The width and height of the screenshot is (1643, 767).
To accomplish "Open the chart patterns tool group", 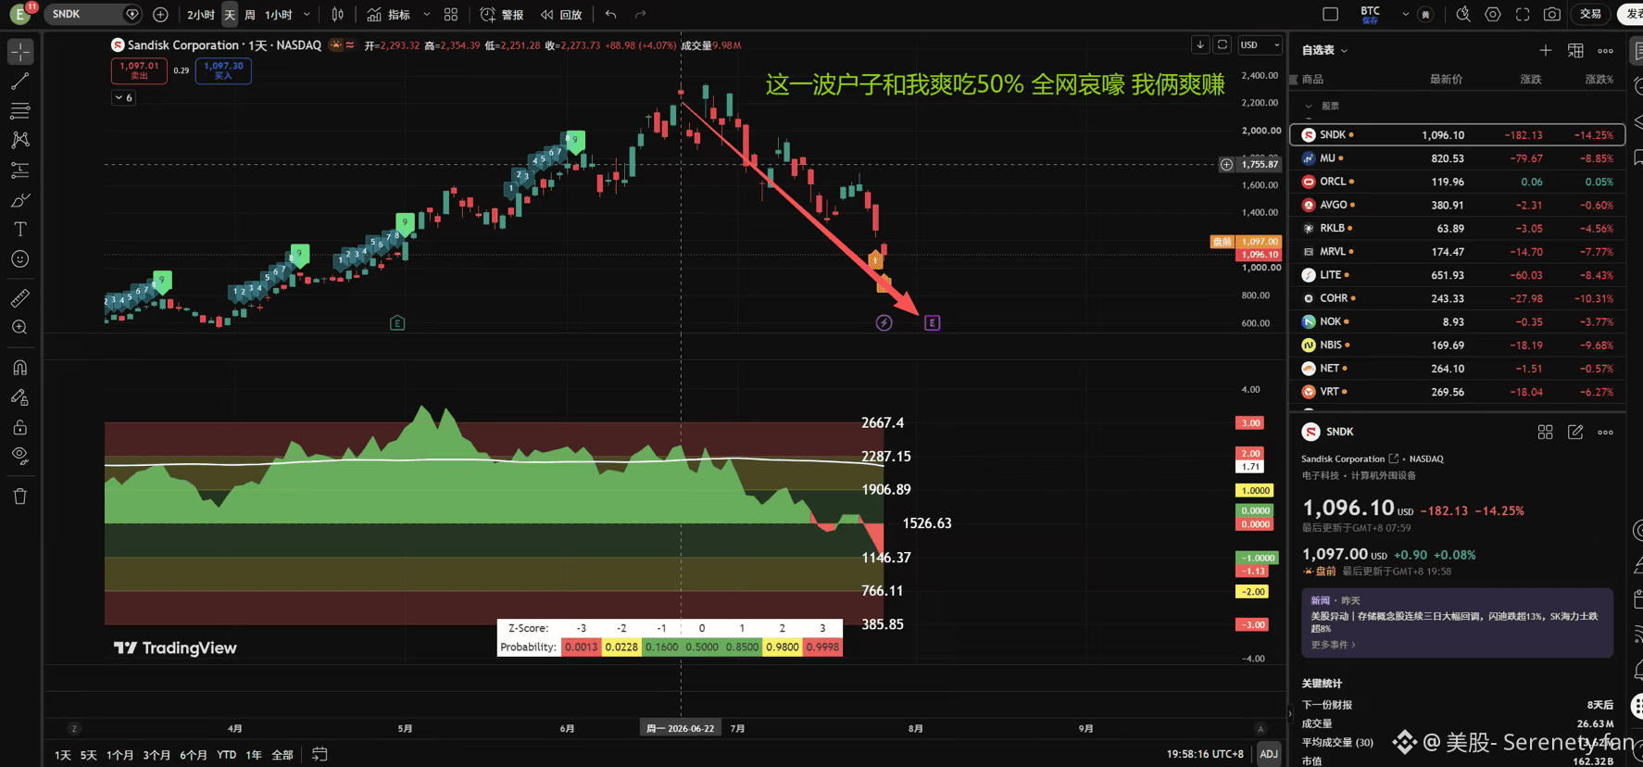I will click(x=20, y=140).
